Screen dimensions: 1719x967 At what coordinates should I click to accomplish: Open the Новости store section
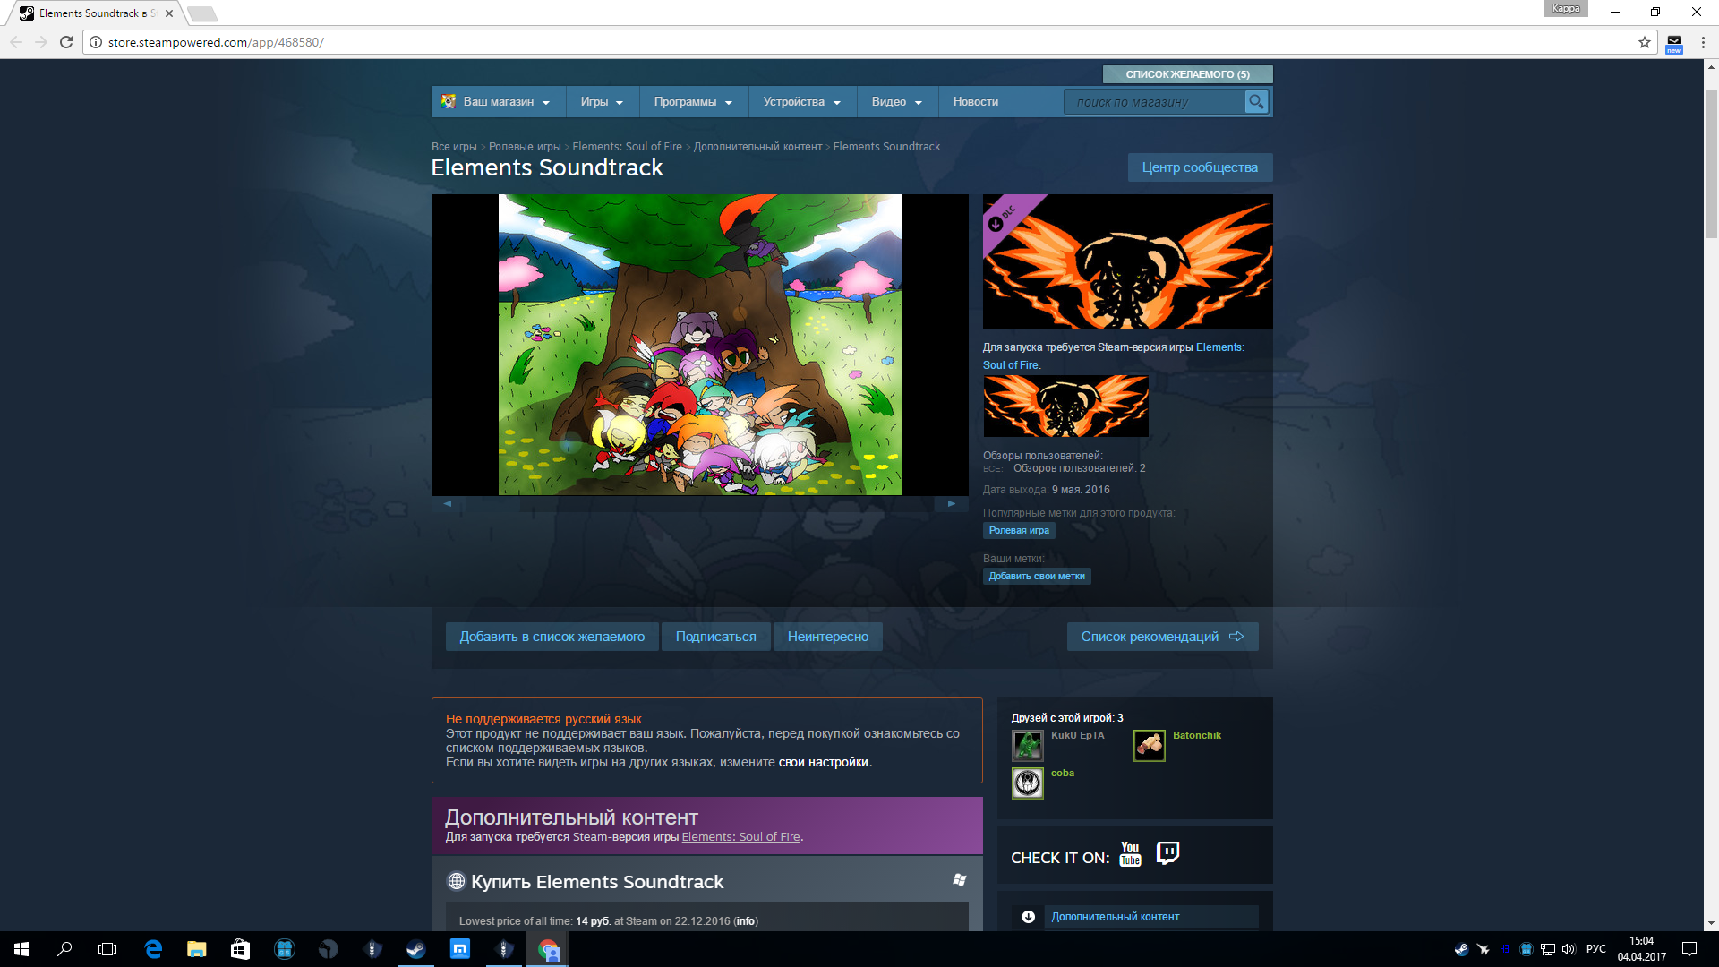976,102
